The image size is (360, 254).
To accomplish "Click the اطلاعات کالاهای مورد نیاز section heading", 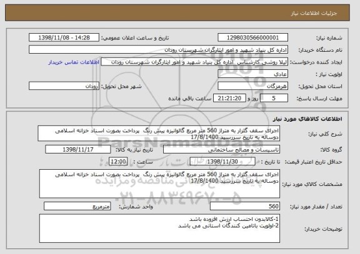I will [x=307, y=119].
